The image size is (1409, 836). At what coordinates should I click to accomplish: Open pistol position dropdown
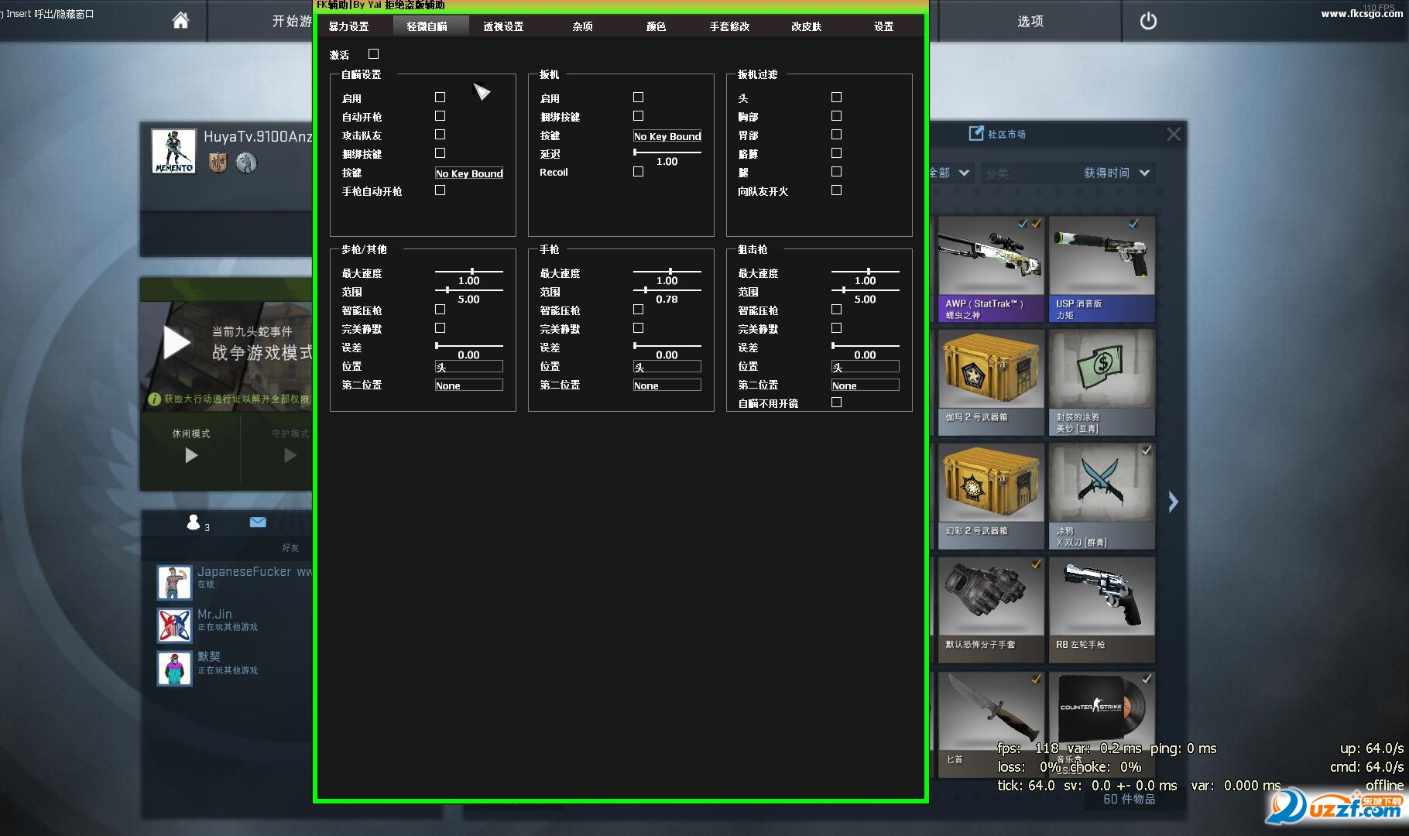click(667, 367)
